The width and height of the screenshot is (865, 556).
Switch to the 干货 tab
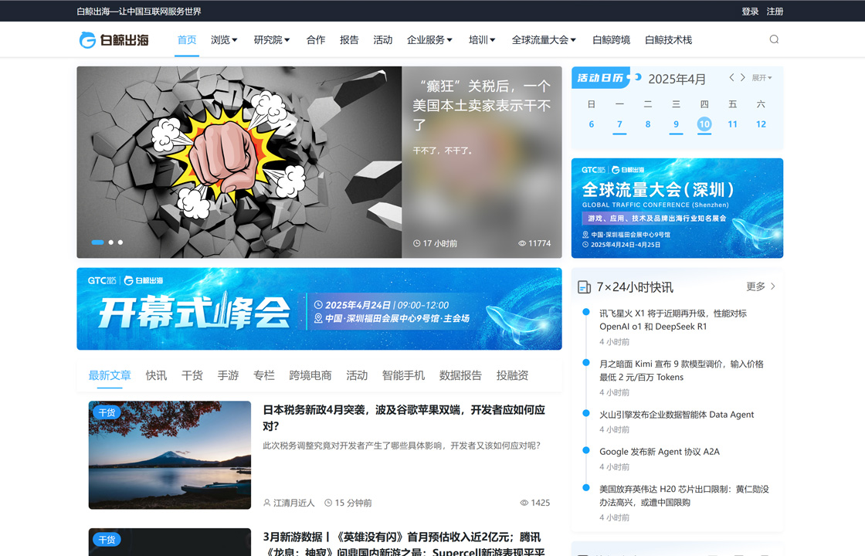tap(192, 375)
